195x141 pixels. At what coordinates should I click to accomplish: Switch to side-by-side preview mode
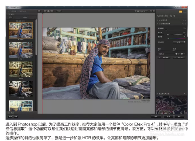point(52,11)
